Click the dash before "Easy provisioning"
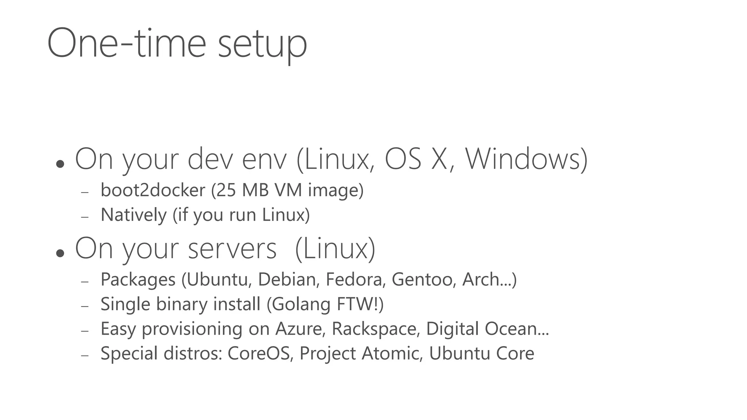 click(x=85, y=331)
